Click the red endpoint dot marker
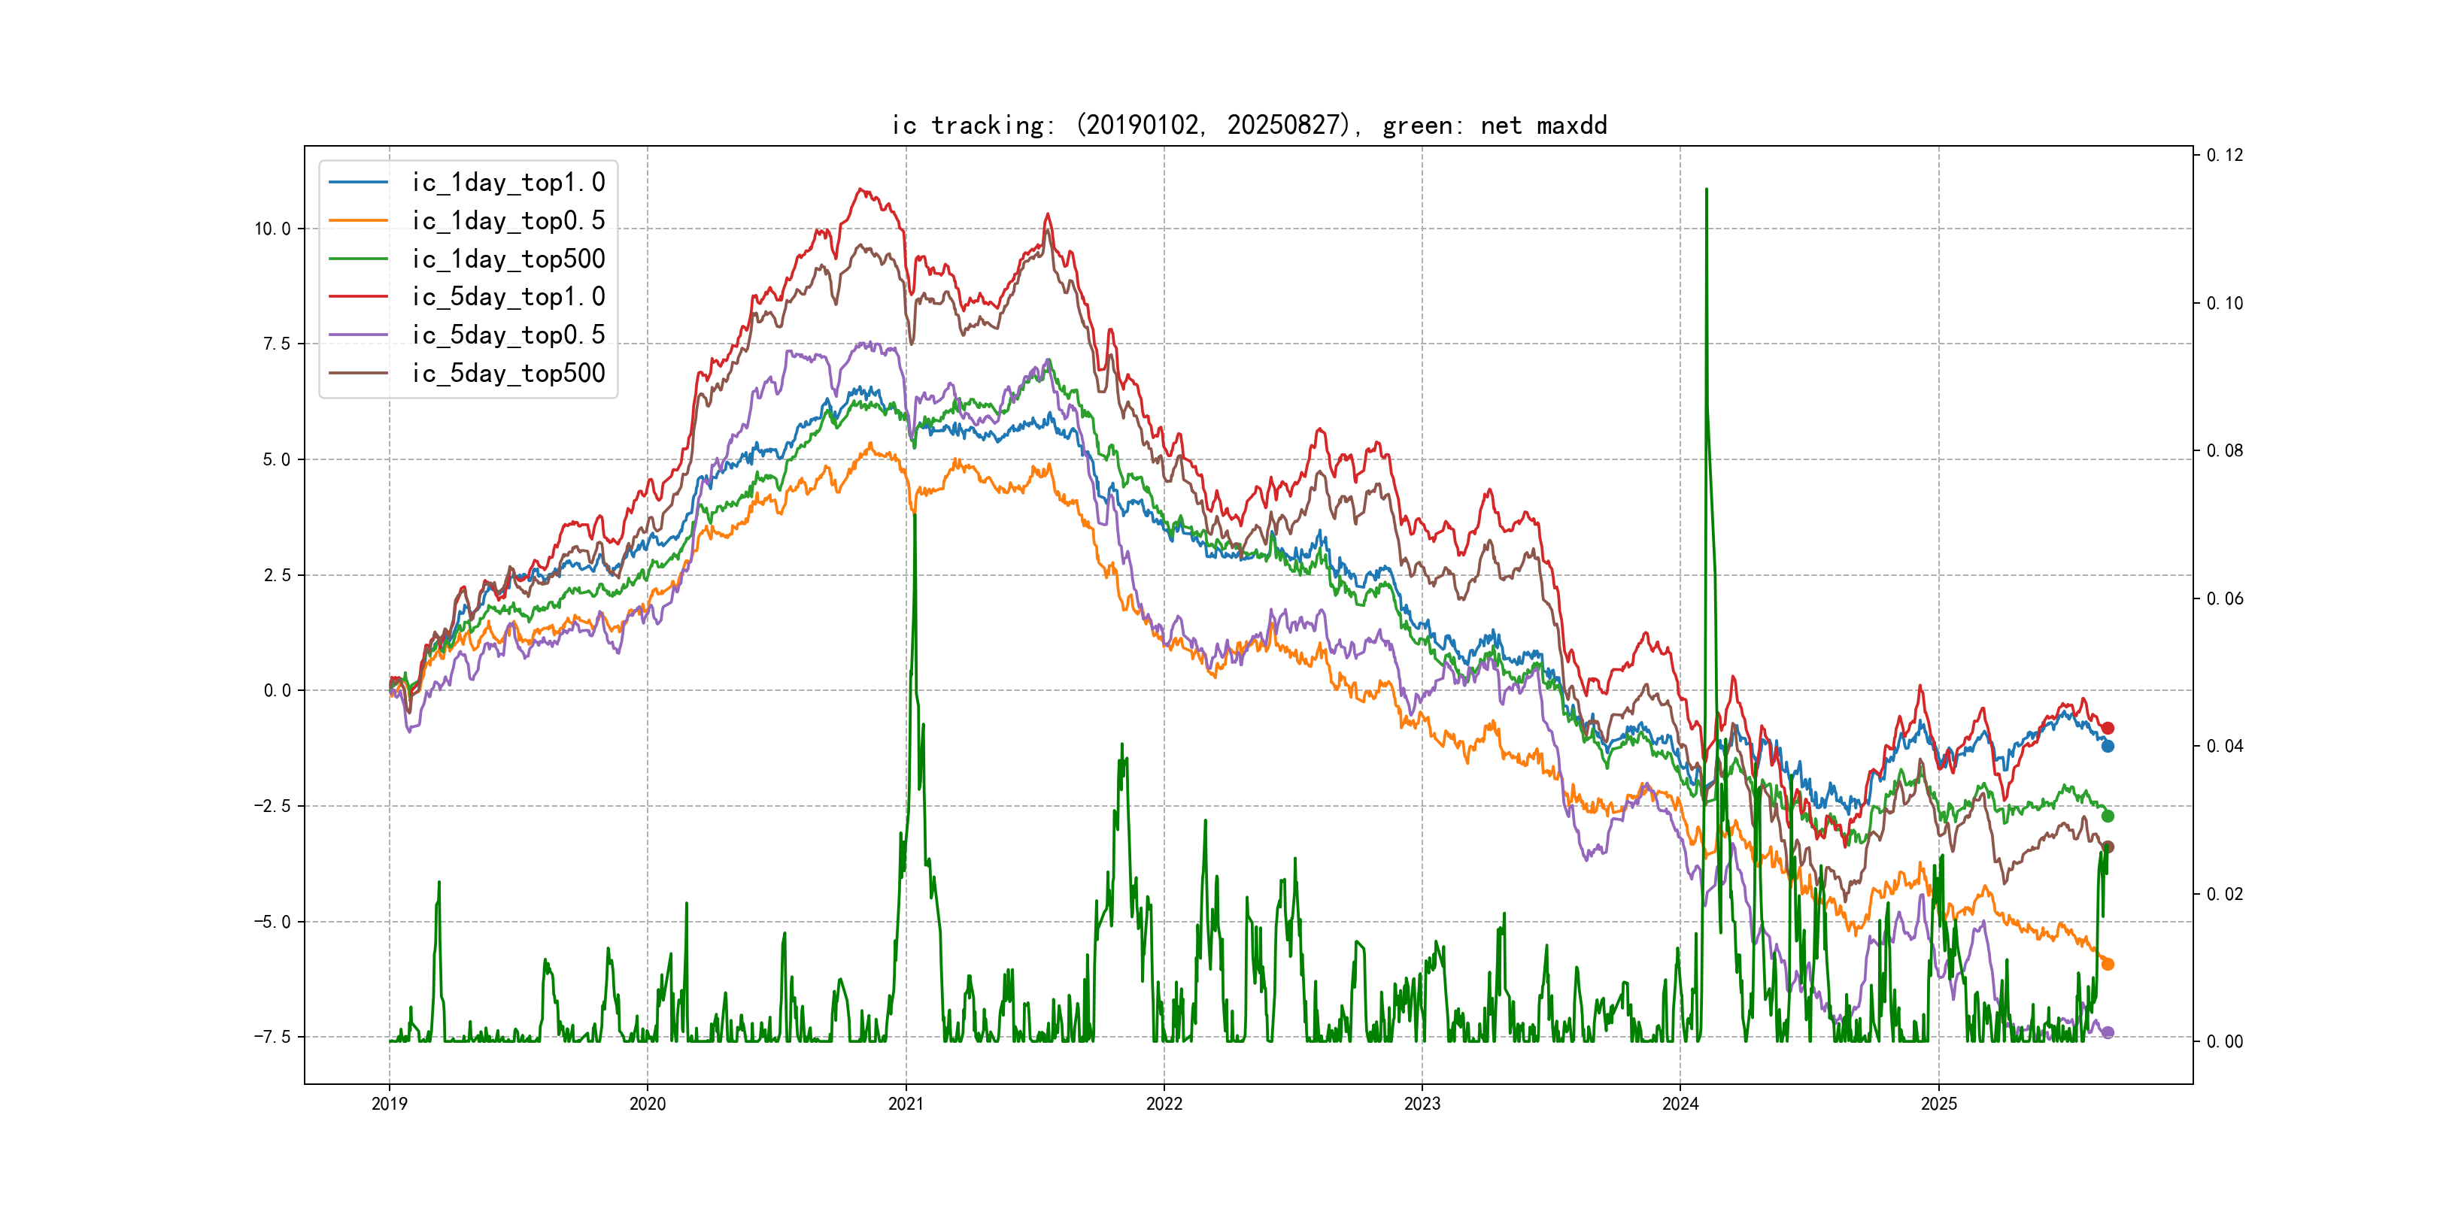Image resolution: width=2437 pixels, height=1218 pixels. coord(2108,728)
